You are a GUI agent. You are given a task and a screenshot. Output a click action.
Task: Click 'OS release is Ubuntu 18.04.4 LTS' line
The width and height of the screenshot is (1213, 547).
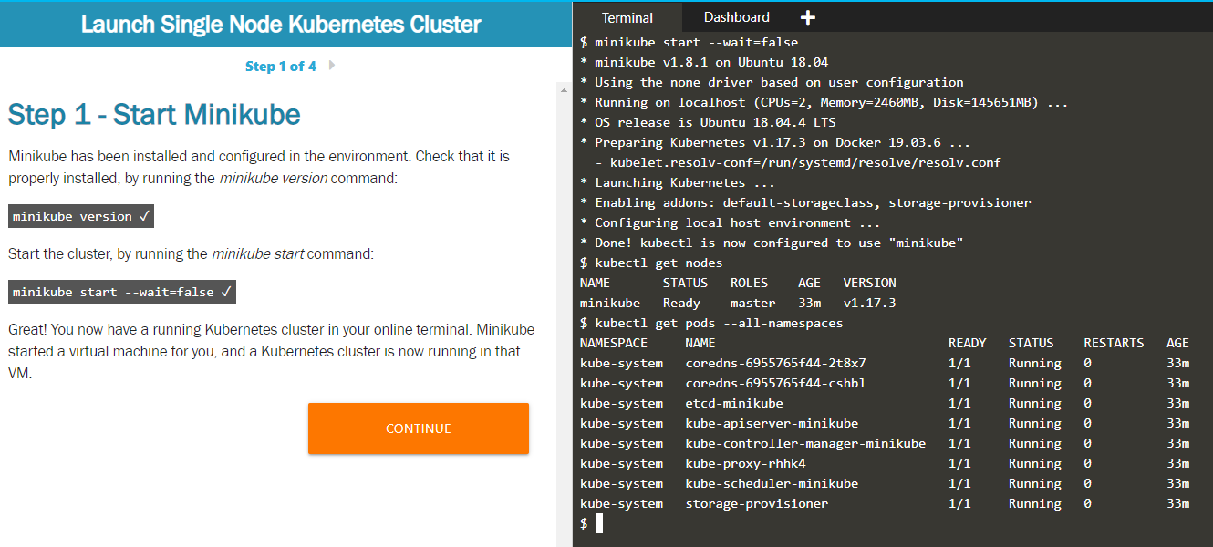tap(708, 122)
